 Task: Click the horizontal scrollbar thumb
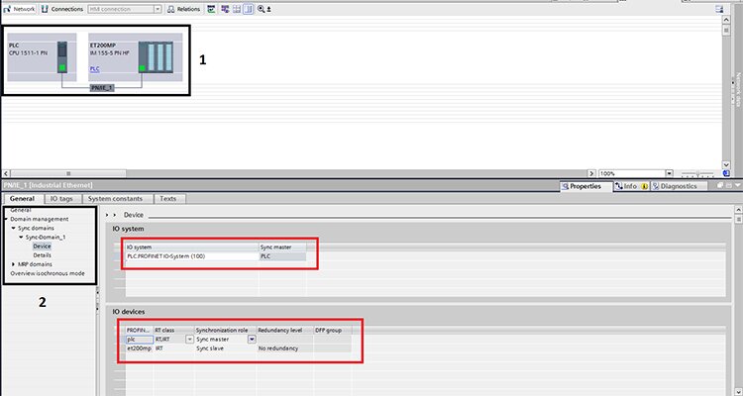click(68, 174)
